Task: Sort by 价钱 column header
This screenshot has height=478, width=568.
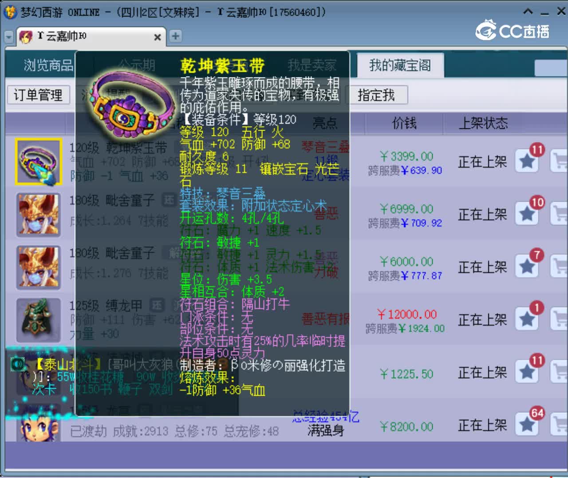Action: pyautogui.click(x=404, y=123)
